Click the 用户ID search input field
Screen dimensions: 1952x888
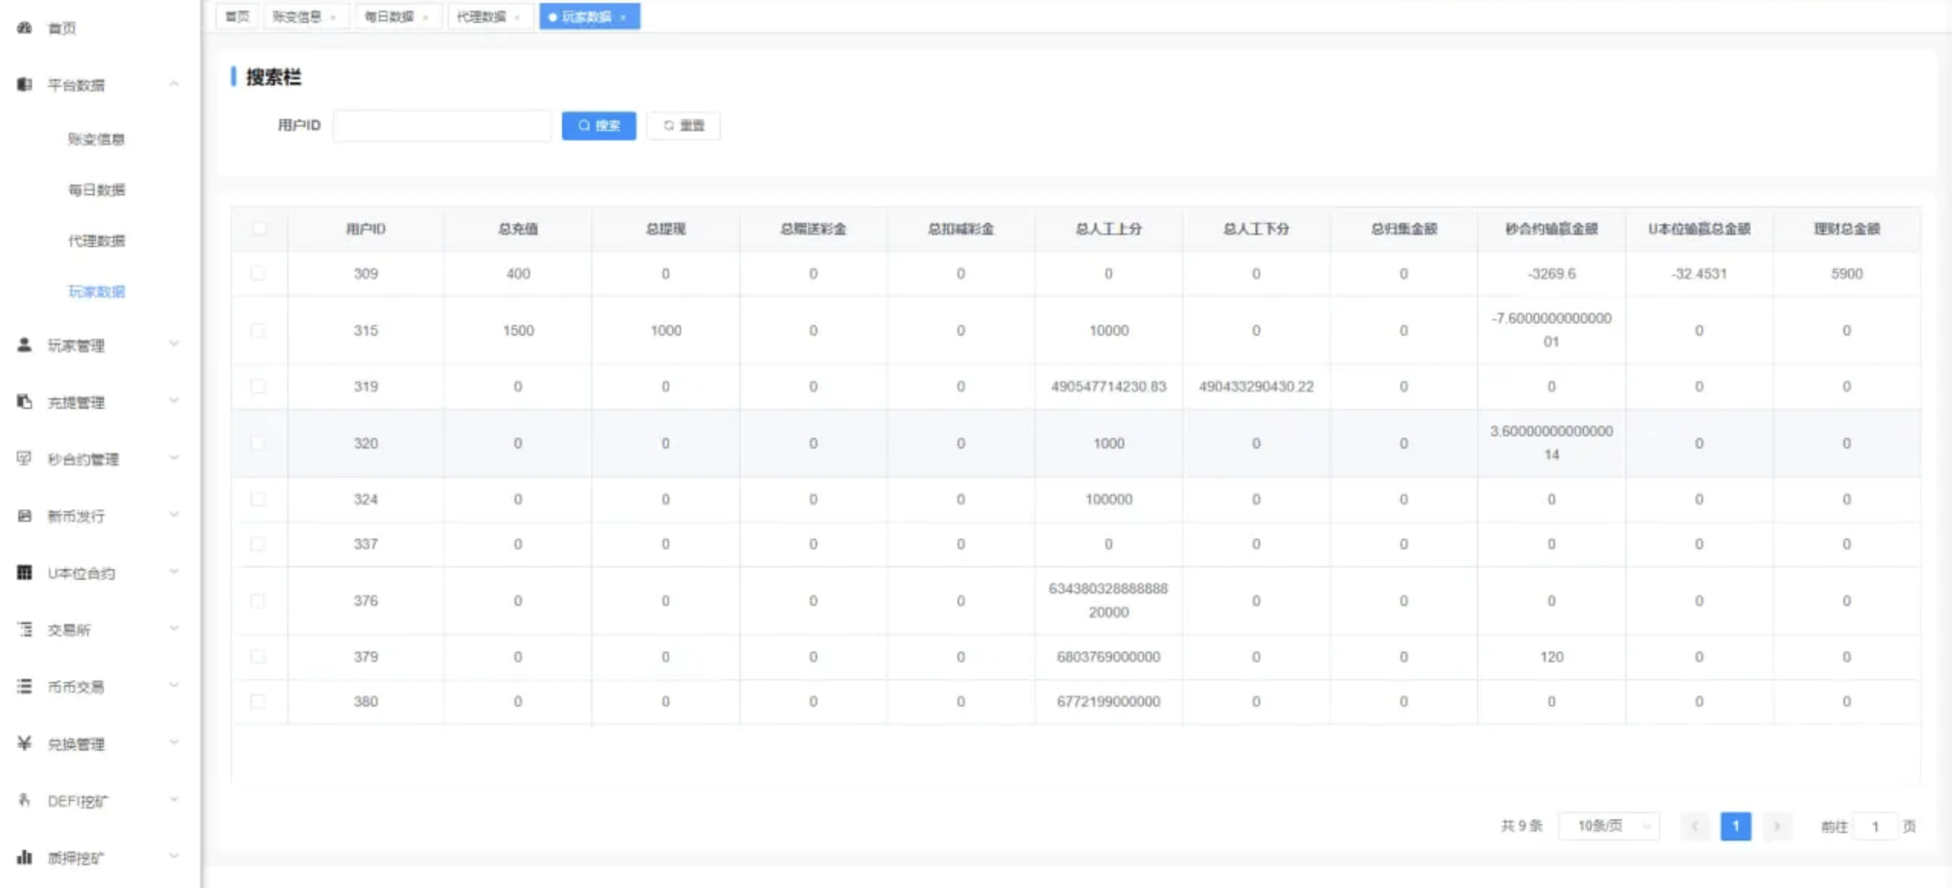[441, 126]
